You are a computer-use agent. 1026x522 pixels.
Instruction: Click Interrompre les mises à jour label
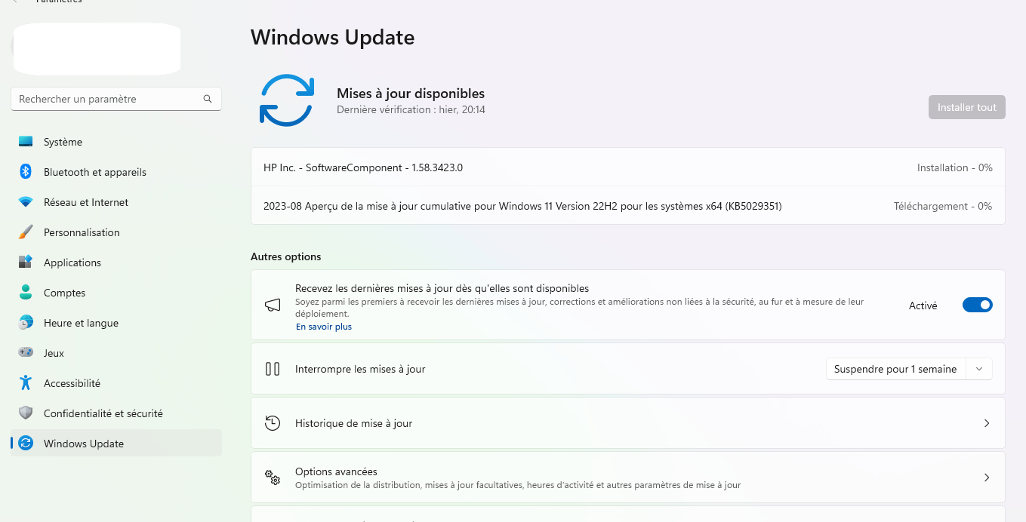tap(360, 369)
